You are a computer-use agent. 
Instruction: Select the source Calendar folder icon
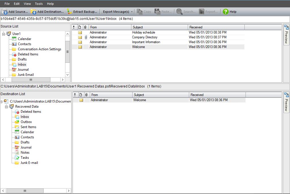pos(14,39)
